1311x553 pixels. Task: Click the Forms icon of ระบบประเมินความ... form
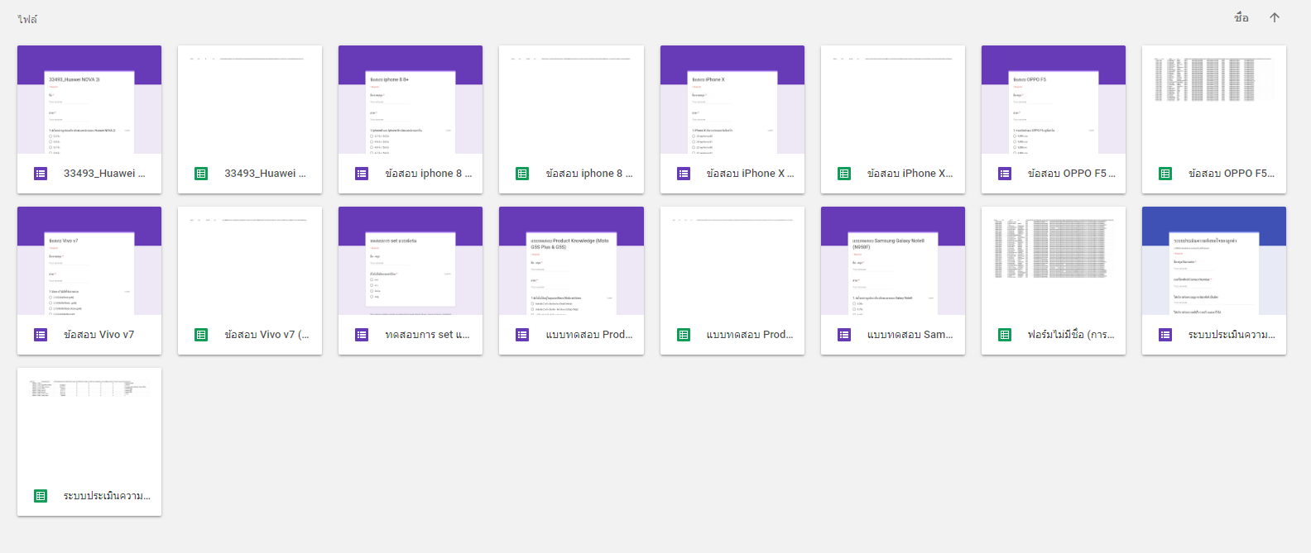(x=1165, y=335)
